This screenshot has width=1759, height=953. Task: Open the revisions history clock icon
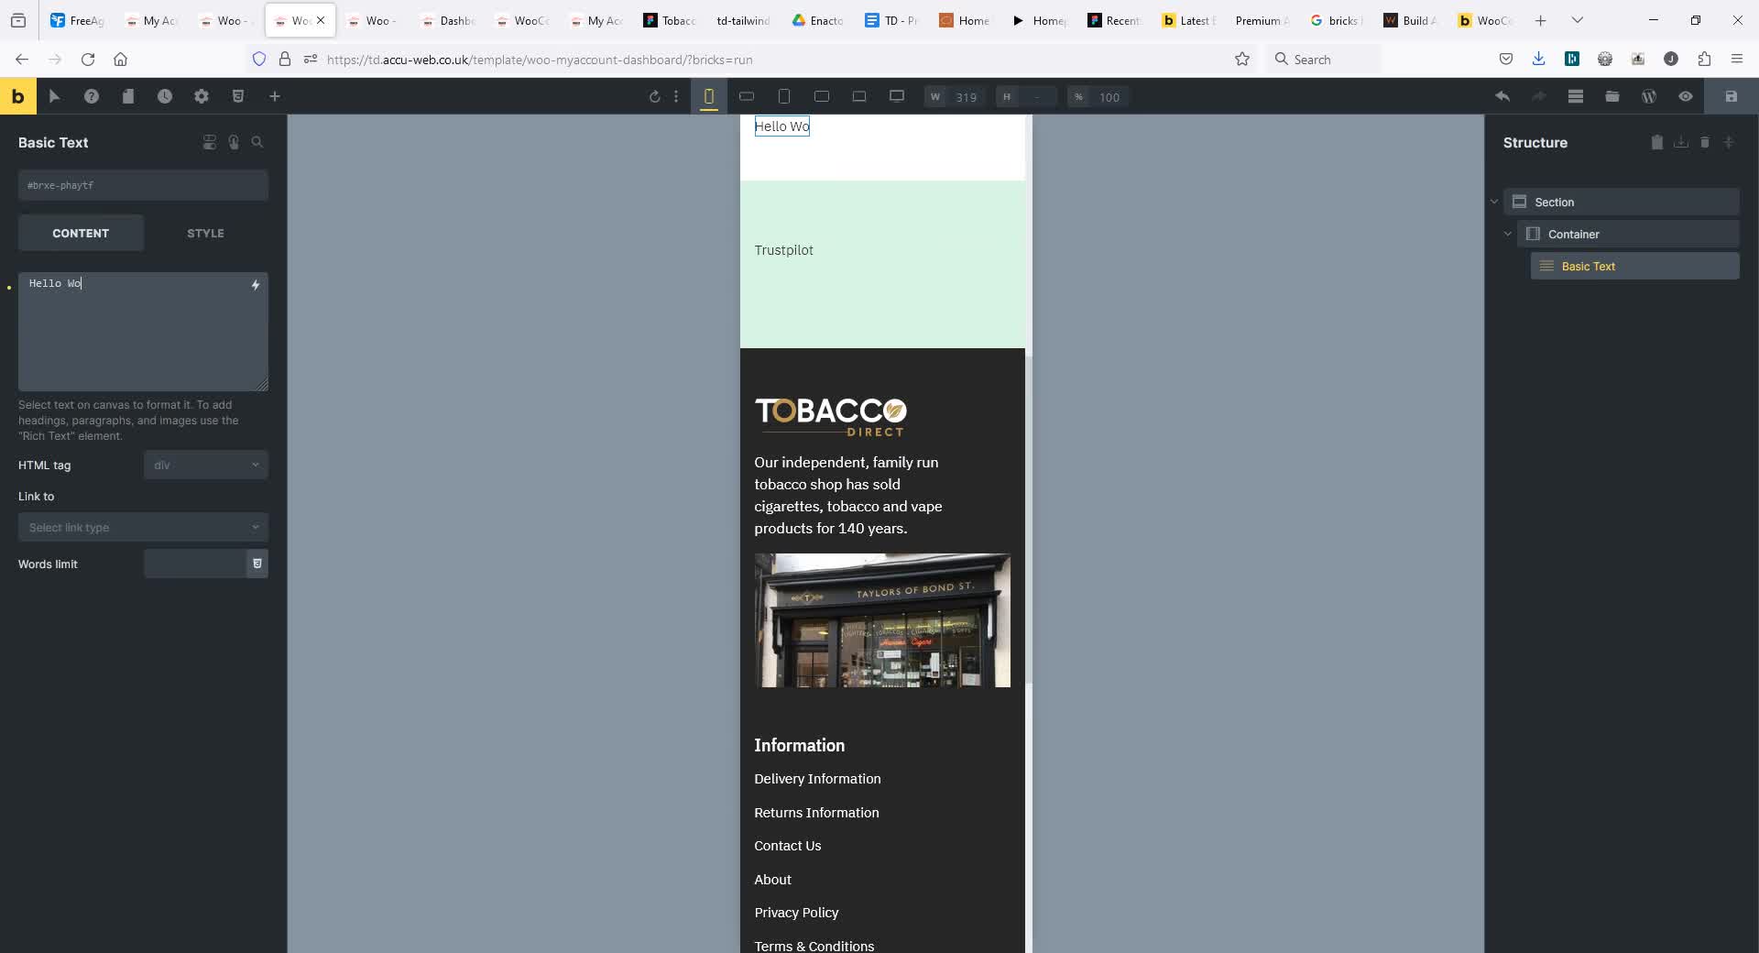pos(165,96)
